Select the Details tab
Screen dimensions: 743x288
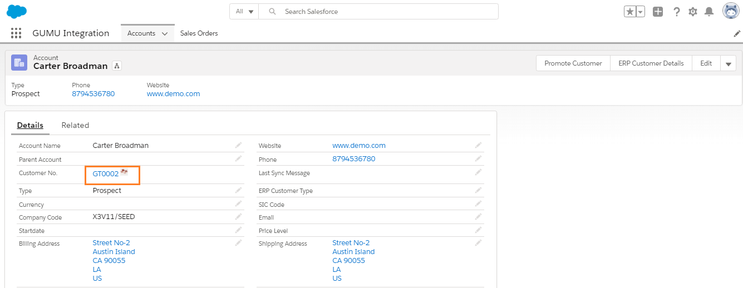coord(30,126)
